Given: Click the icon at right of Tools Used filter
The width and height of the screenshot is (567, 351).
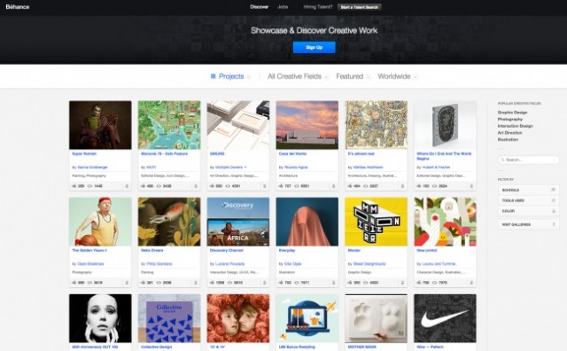Looking at the screenshot, I should (x=553, y=200).
